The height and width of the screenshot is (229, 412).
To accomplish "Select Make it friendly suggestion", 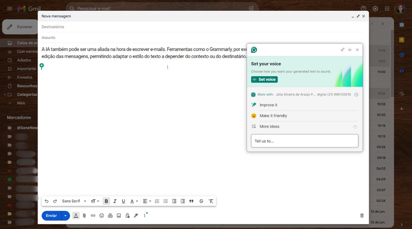I will pyautogui.click(x=304, y=116).
